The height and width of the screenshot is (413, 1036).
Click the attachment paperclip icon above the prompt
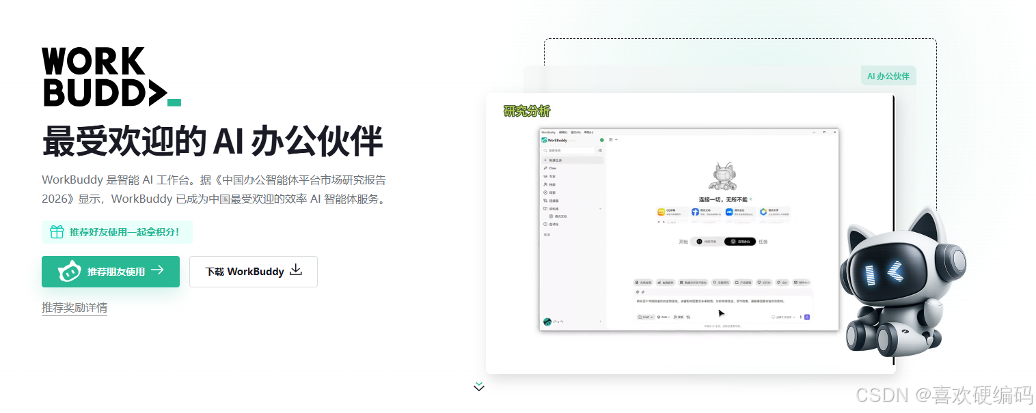pos(643,292)
